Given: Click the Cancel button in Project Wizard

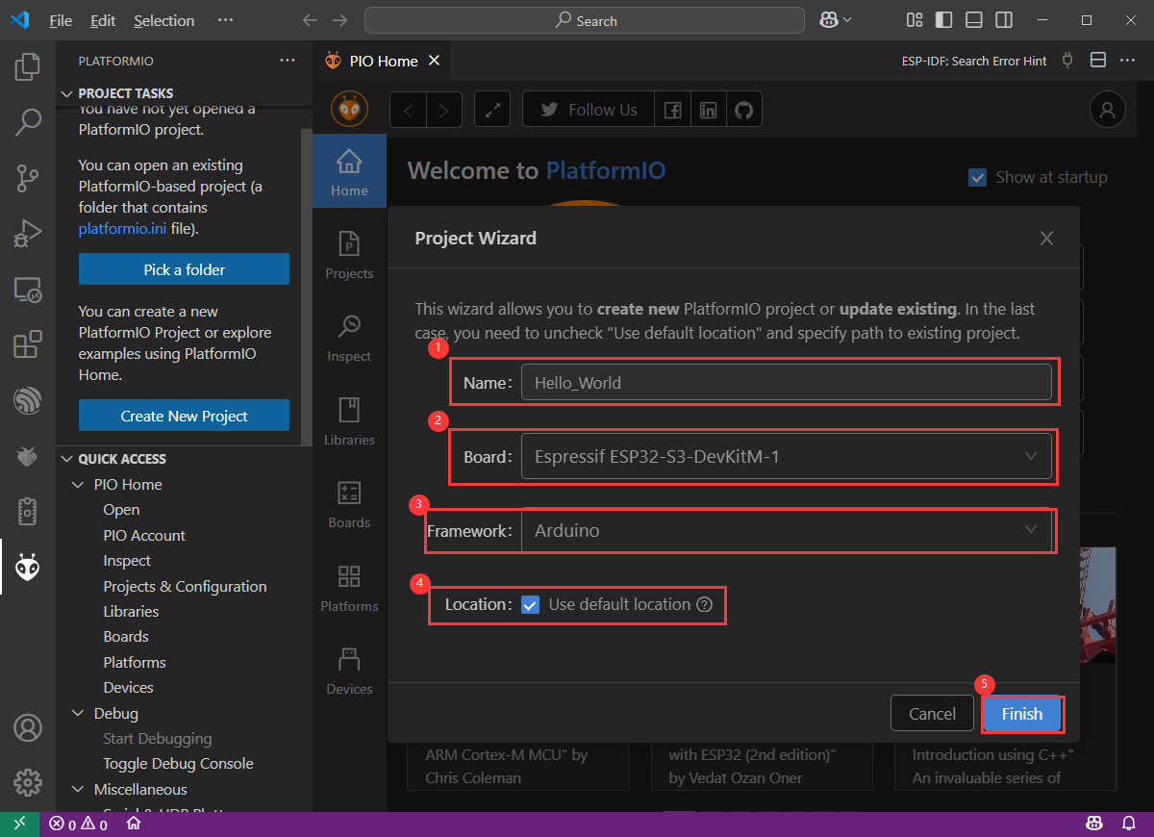Looking at the screenshot, I should point(932,714).
